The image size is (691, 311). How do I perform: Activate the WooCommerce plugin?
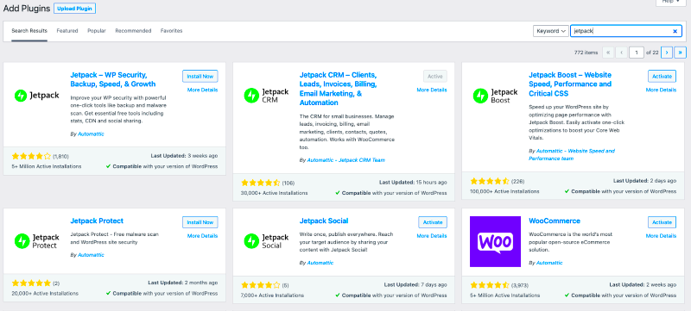pos(662,221)
